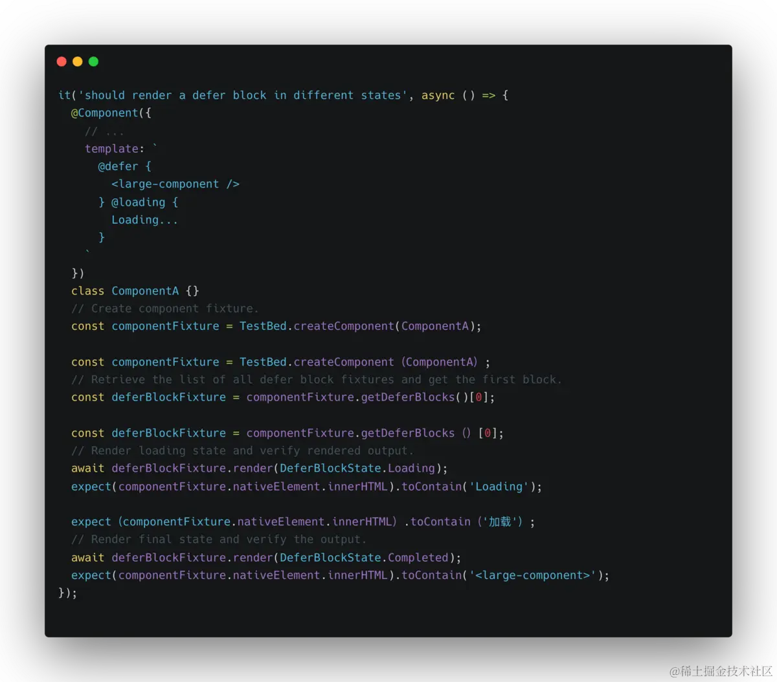Click the 'Loading' string inside toContain

click(x=499, y=486)
